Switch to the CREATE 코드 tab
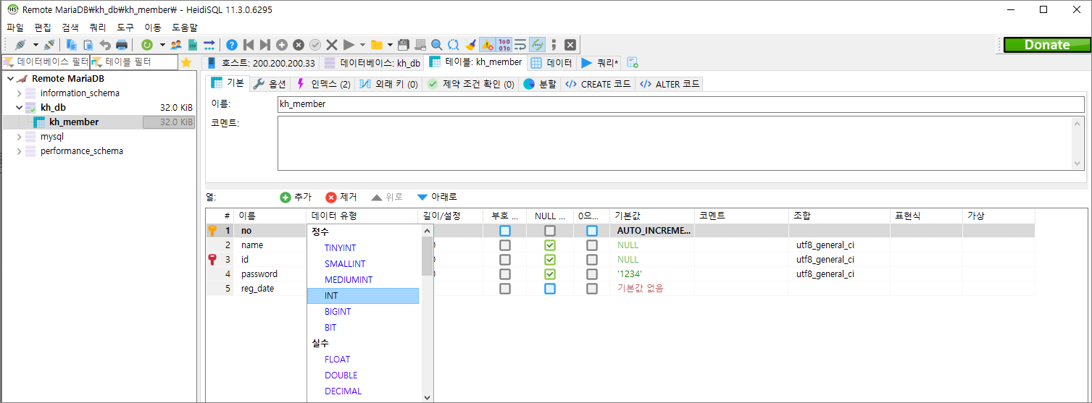The height and width of the screenshot is (403, 1092). coord(598,84)
